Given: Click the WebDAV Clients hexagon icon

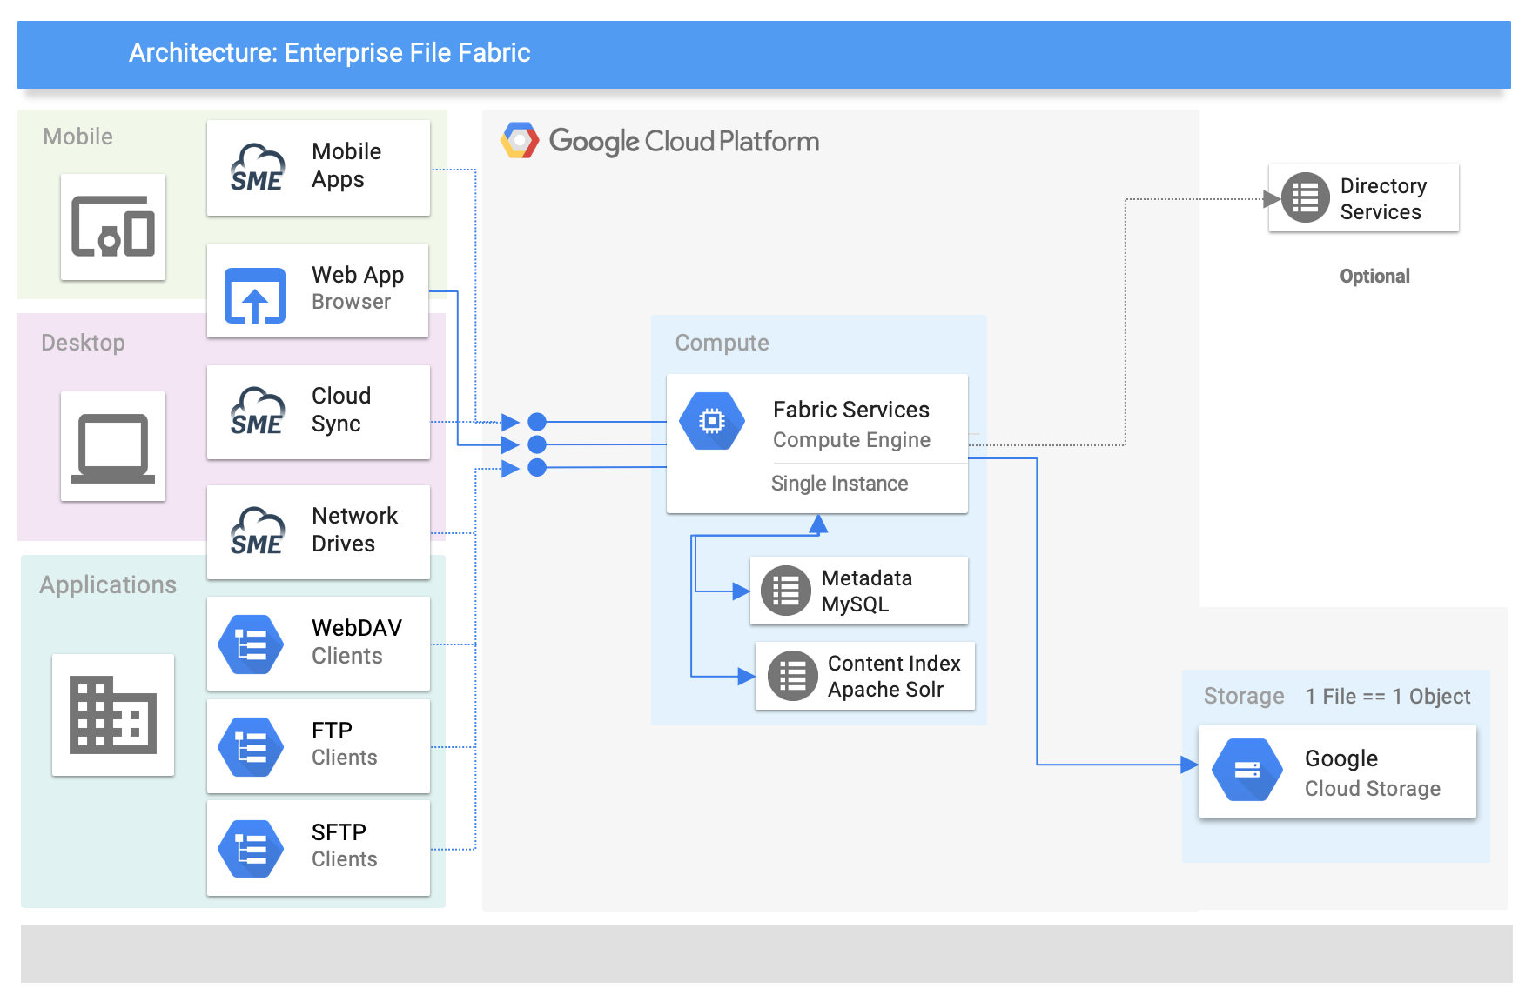Looking at the screenshot, I should [251, 644].
